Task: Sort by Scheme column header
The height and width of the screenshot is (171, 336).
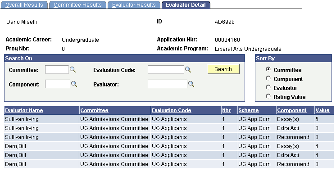Action: coord(249,110)
